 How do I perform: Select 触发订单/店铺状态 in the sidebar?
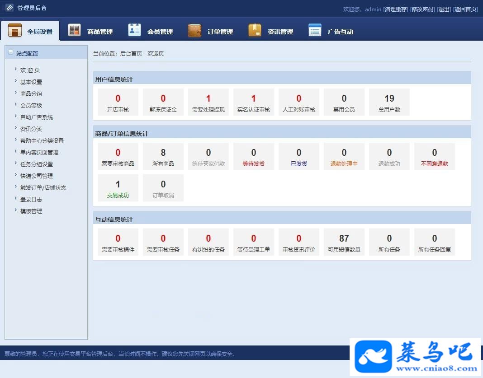(43, 187)
